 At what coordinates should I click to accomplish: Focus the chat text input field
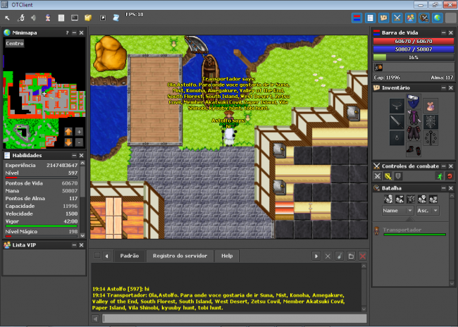[x=235, y=319]
